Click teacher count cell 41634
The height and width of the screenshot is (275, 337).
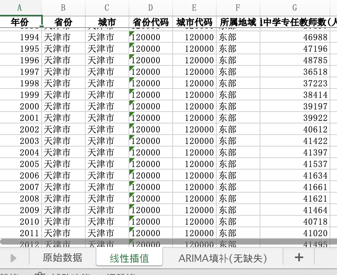[295, 175]
